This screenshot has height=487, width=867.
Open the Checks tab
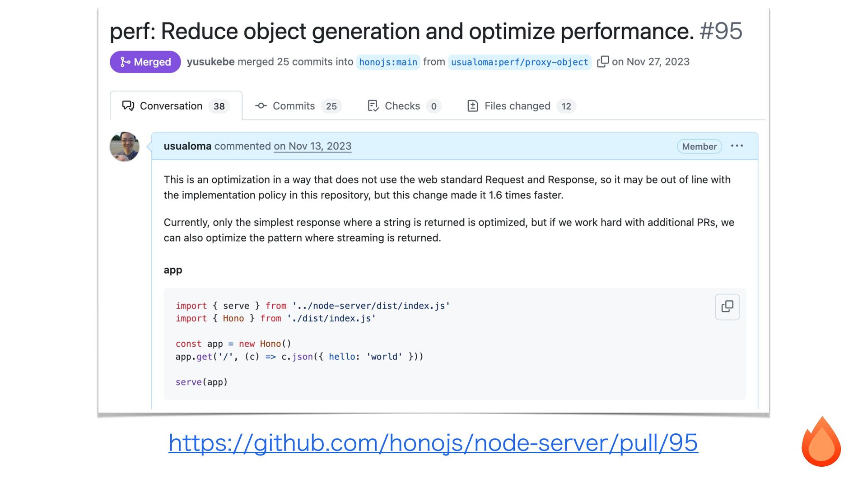tap(402, 106)
